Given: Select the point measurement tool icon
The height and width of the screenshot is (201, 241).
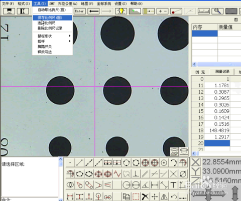Looking at the screenshot, I should (x=70, y=162).
